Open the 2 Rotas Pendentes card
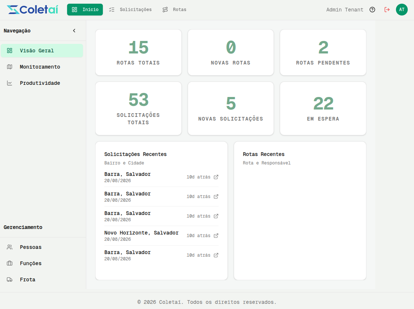414x309 pixels. (x=323, y=52)
